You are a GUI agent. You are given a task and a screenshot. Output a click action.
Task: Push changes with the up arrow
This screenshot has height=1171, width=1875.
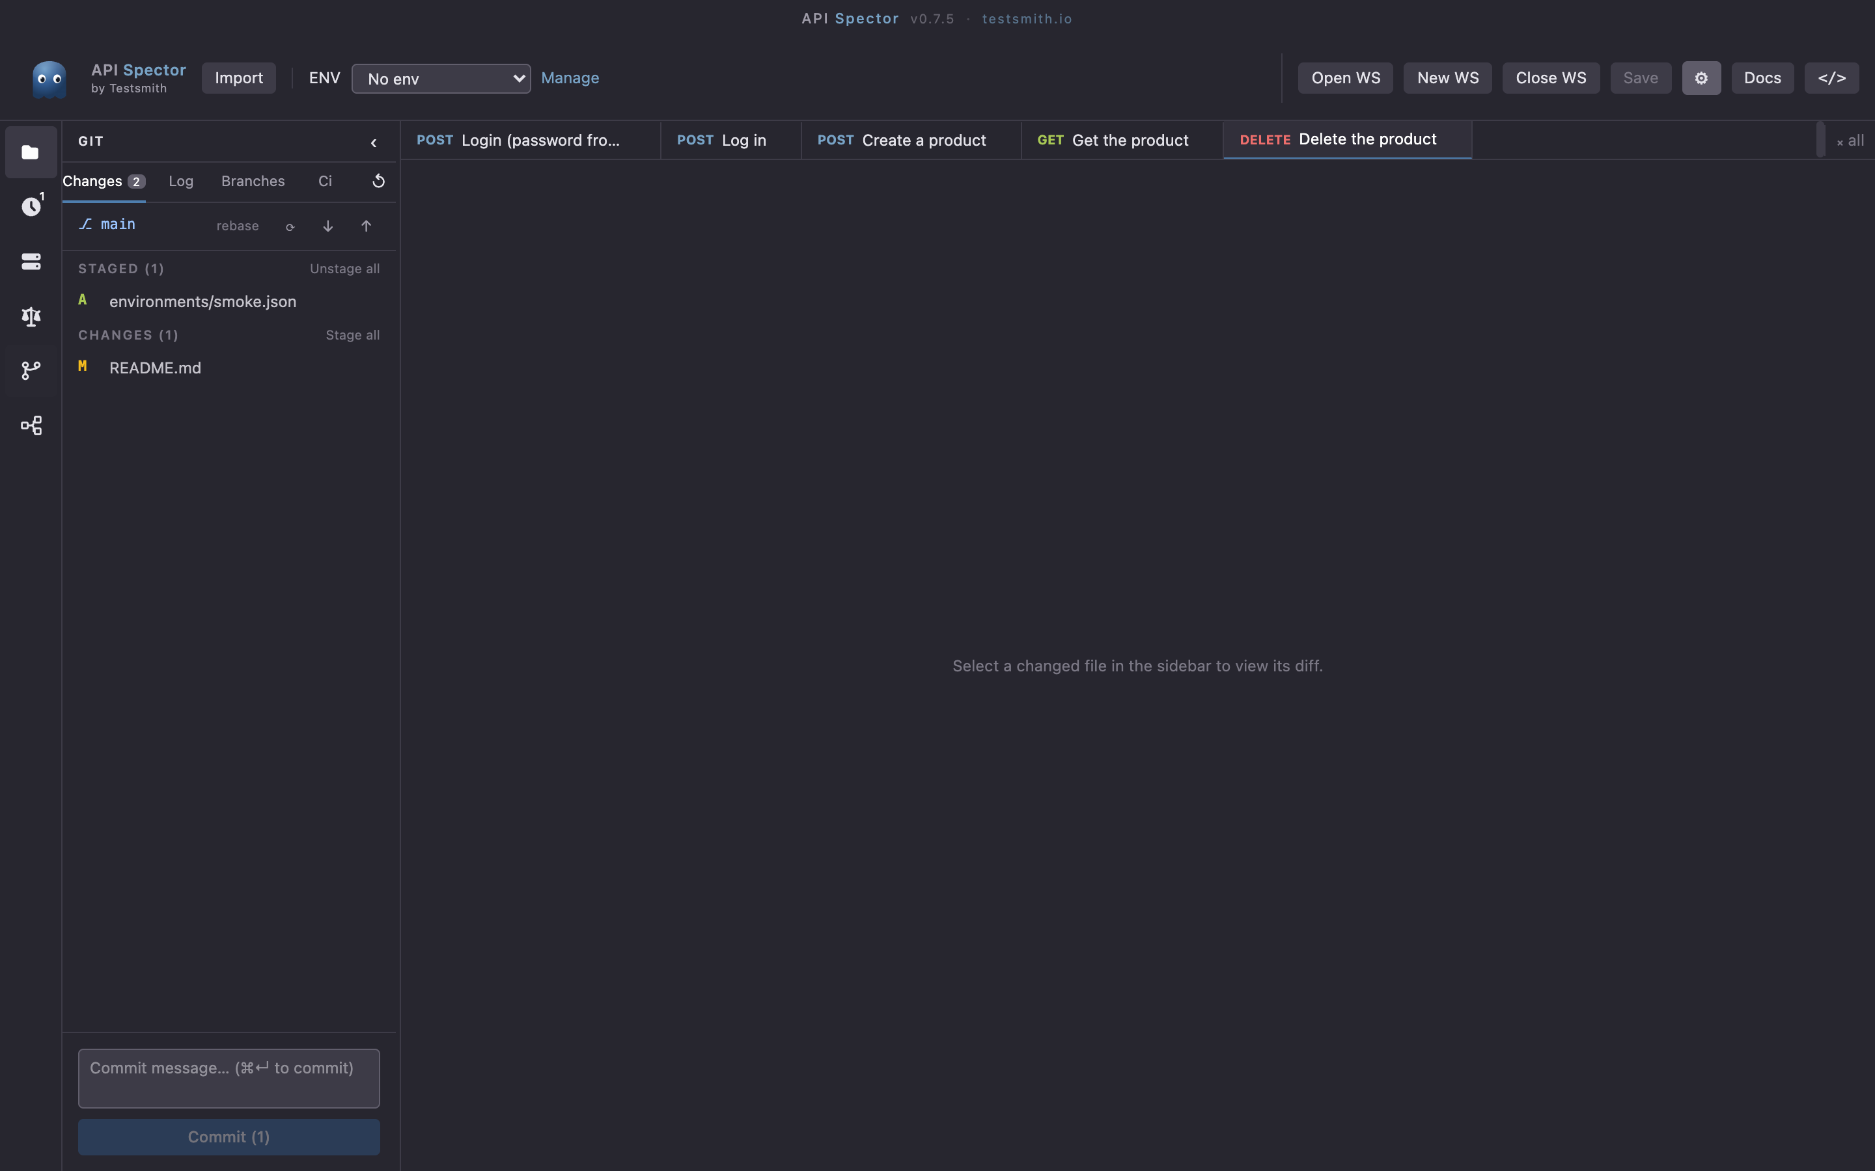point(367,226)
